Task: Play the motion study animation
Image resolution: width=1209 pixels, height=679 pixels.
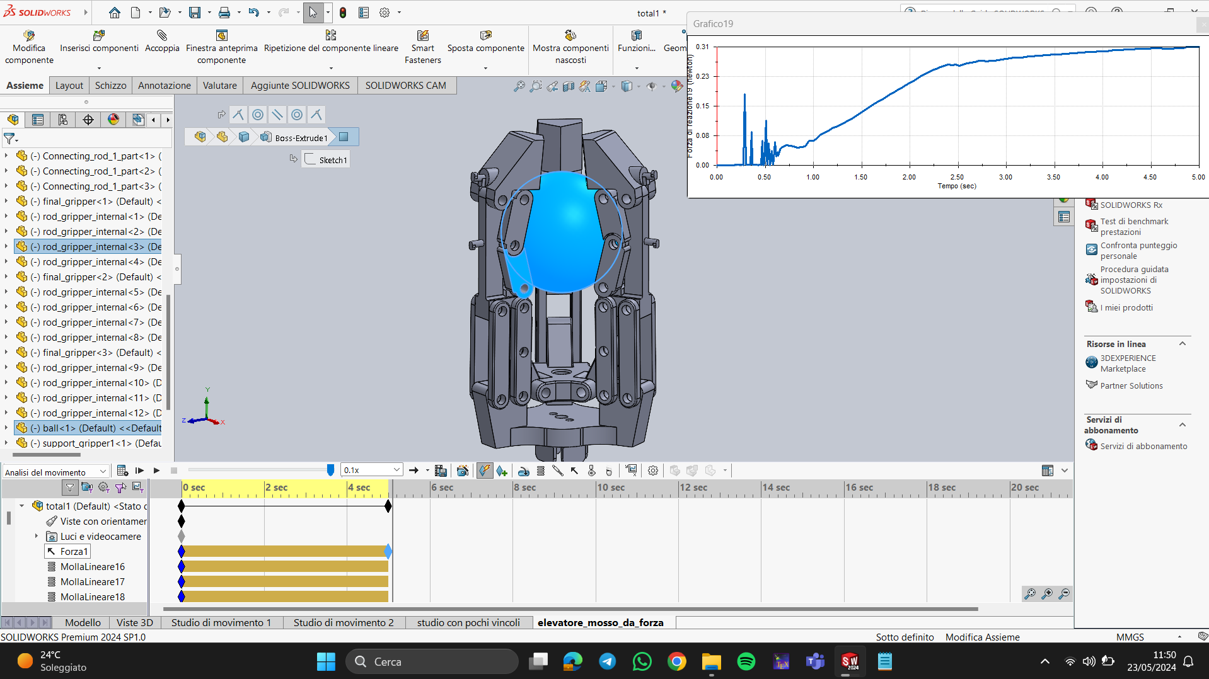Action: [157, 471]
